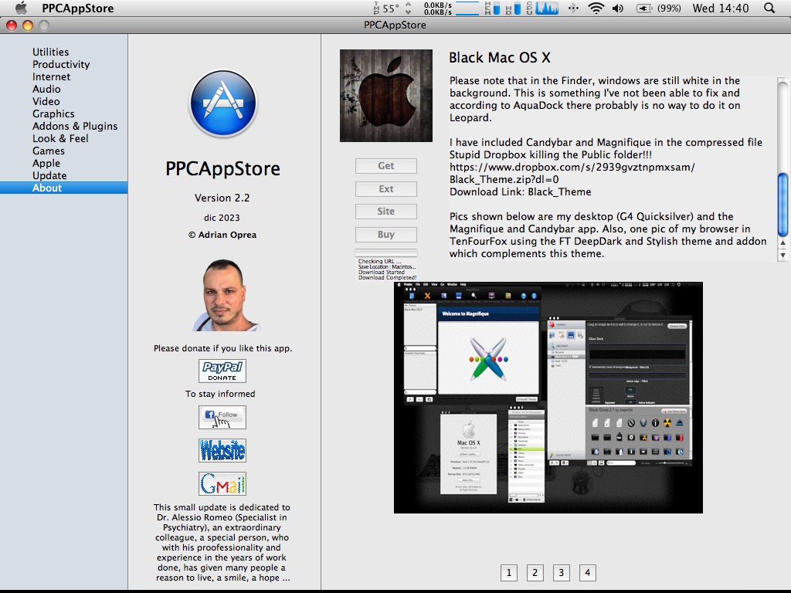Click the Get button

coord(386,166)
